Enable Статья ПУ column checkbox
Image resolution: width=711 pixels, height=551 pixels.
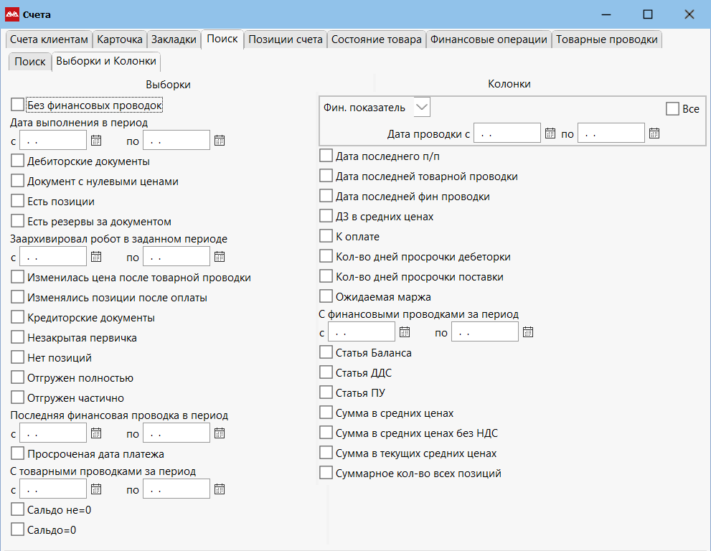point(326,392)
